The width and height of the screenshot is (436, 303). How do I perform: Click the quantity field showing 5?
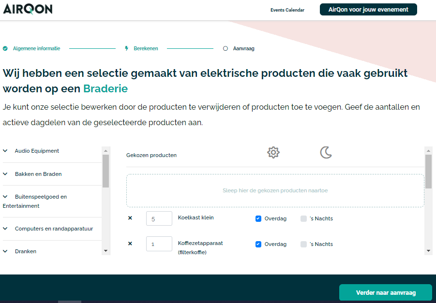click(159, 218)
